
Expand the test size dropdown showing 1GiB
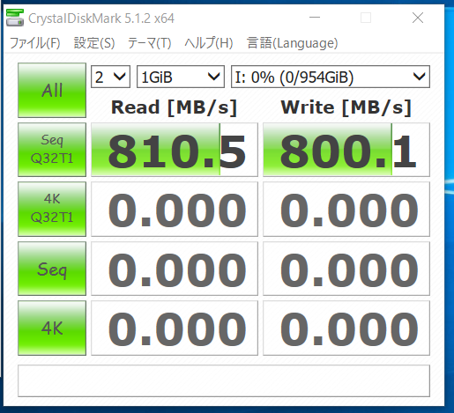[181, 77]
